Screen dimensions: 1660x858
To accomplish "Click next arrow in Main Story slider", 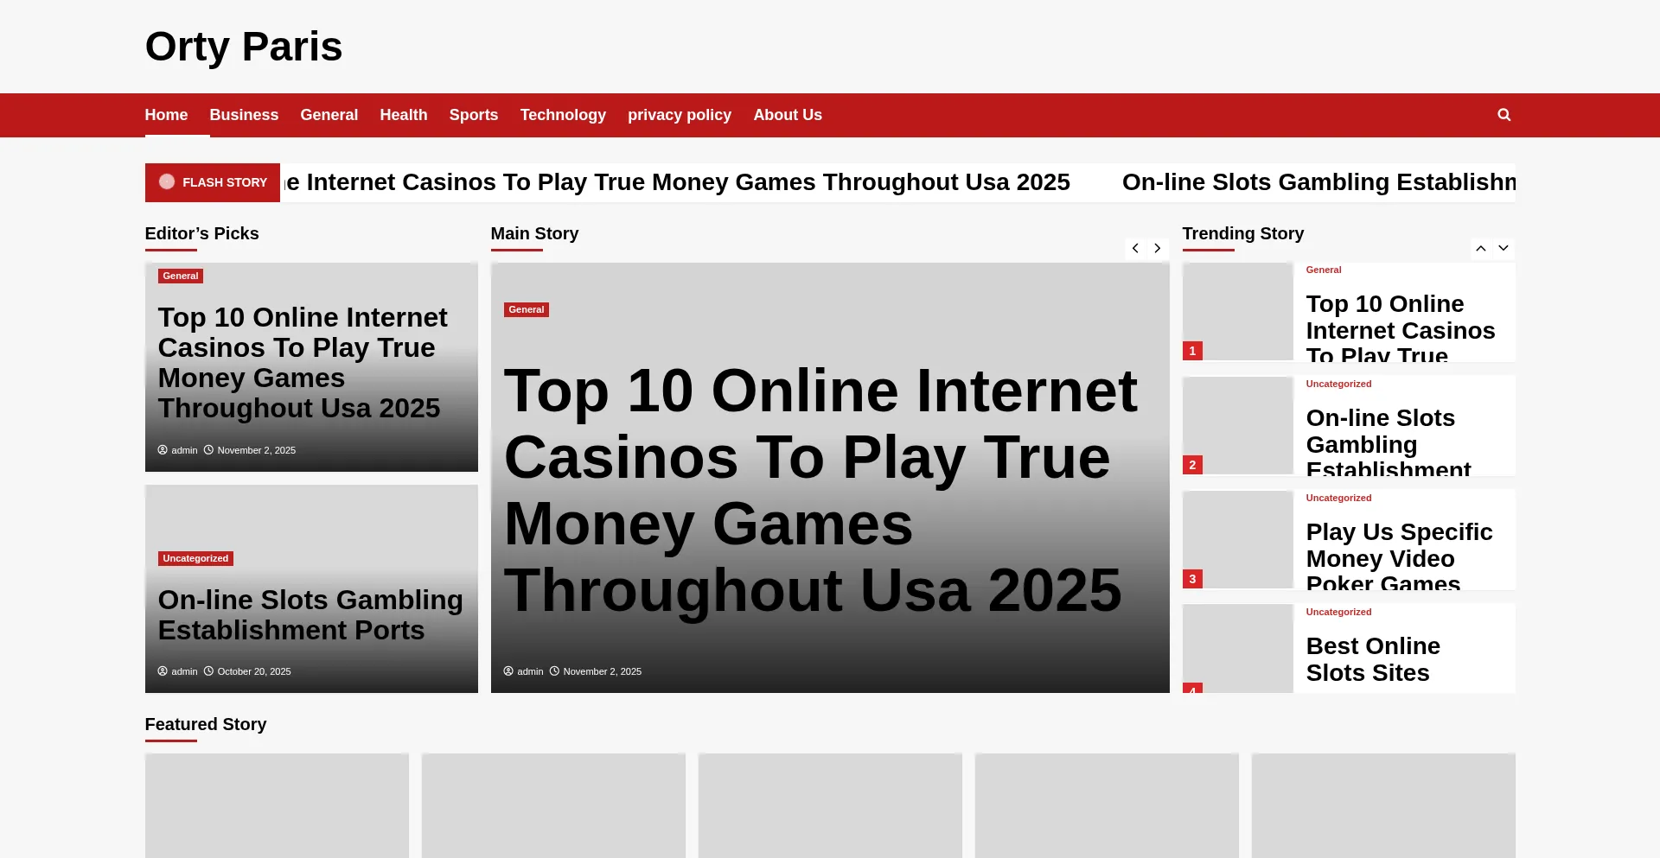I will pos(1157,249).
